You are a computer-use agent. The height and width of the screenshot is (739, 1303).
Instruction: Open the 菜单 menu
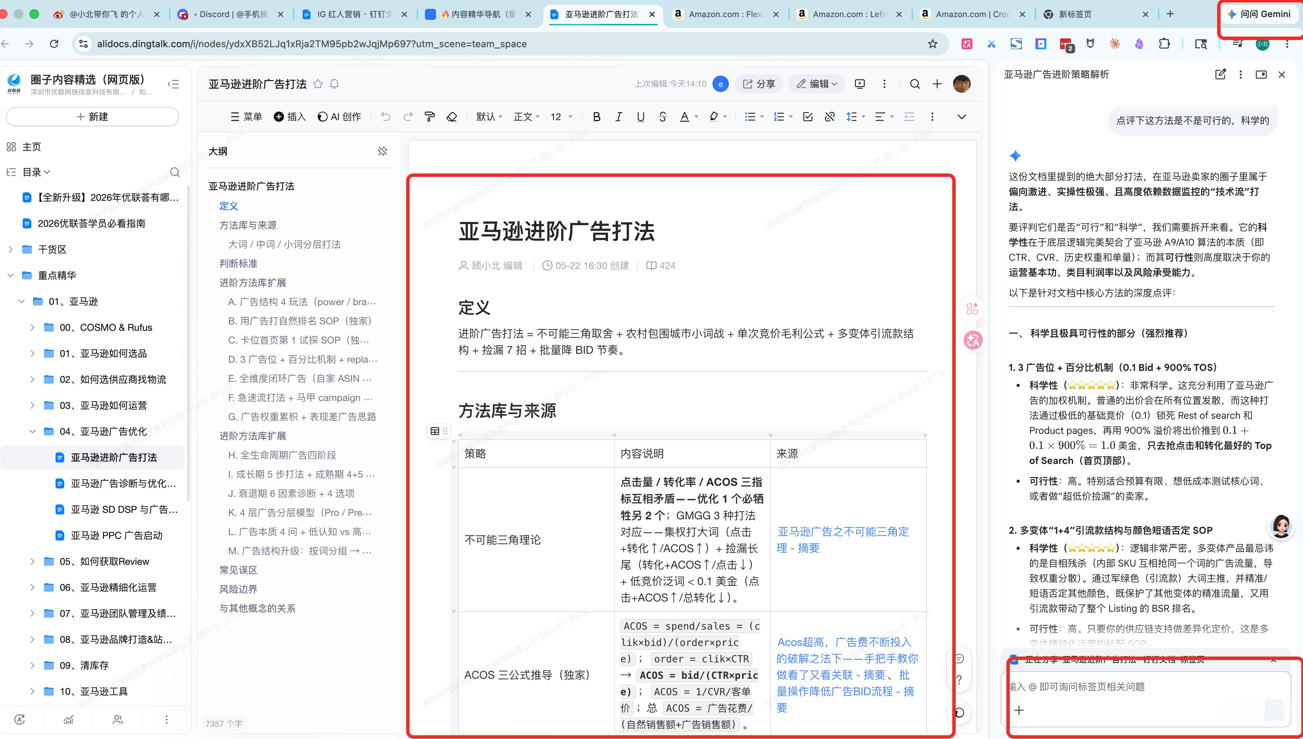[246, 117]
